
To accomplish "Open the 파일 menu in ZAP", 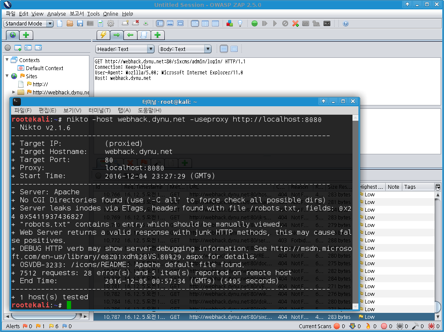I will coord(11,14).
